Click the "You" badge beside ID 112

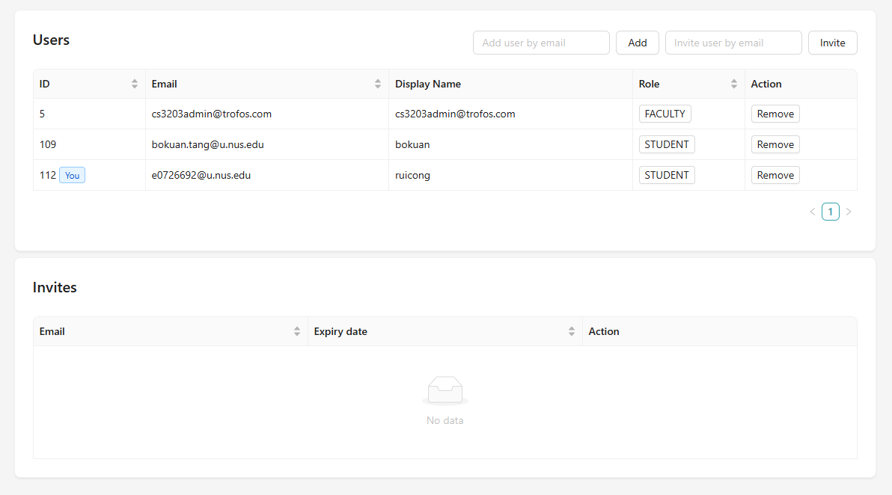pyautogui.click(x=72, y=175)
